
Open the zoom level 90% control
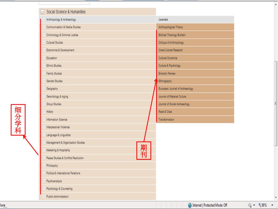[263, 205]
